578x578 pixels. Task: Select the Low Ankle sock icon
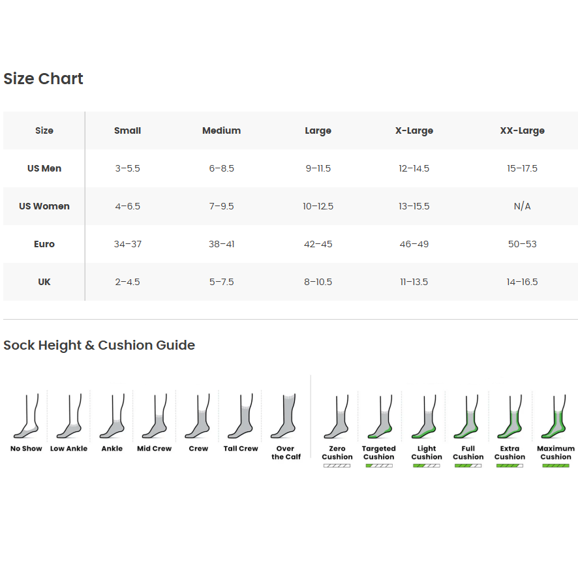click(68, 418)
